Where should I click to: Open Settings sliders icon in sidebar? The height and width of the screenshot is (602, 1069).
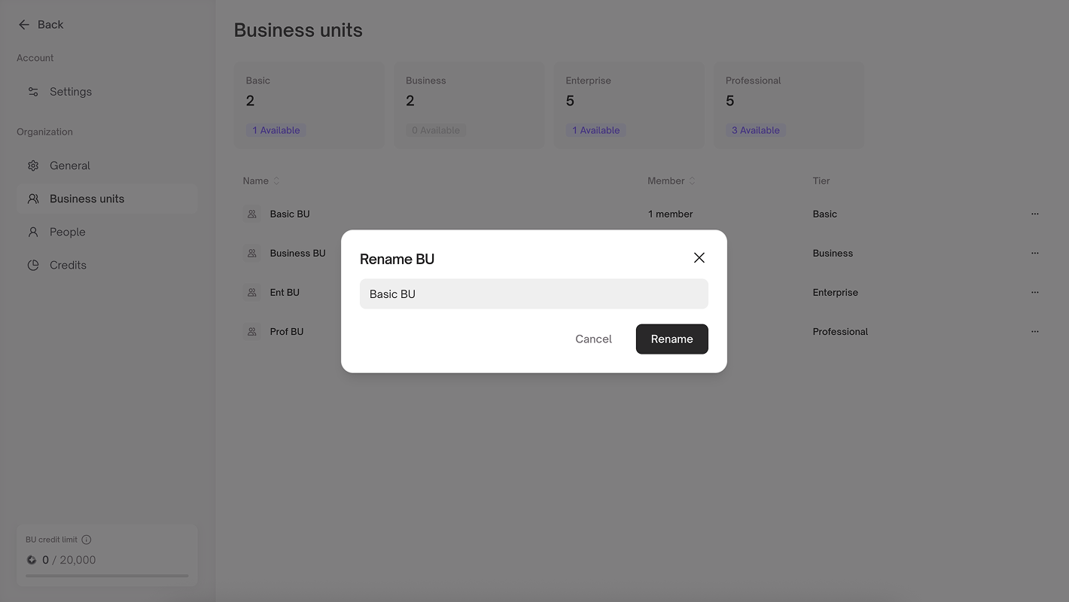[x=33, y=92]
